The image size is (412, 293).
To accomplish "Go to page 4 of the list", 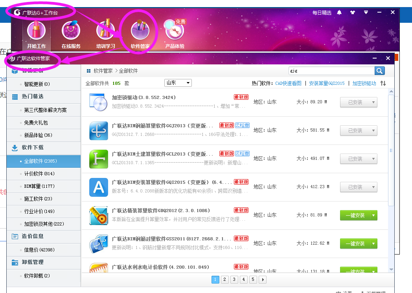I will [244, 279].
